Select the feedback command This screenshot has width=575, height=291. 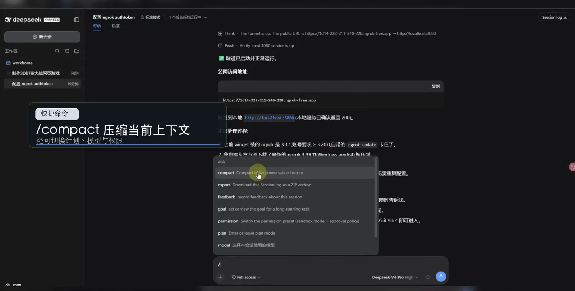(x=294, y=197)
